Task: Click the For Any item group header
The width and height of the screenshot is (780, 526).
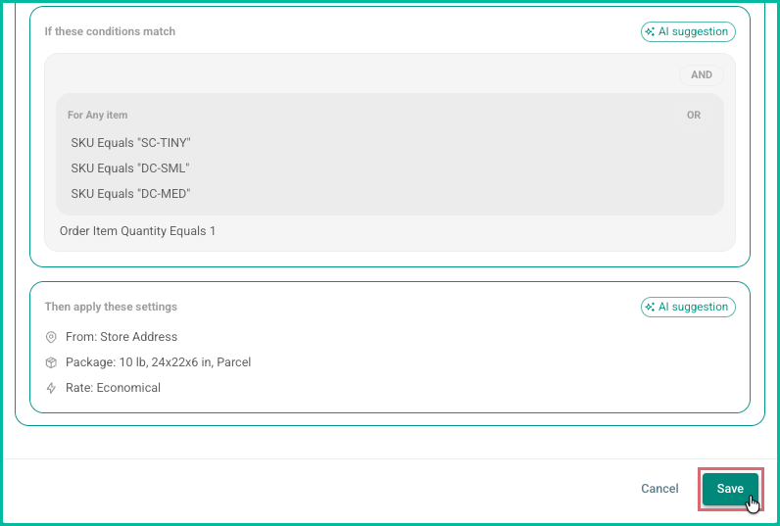Action: 98,116
